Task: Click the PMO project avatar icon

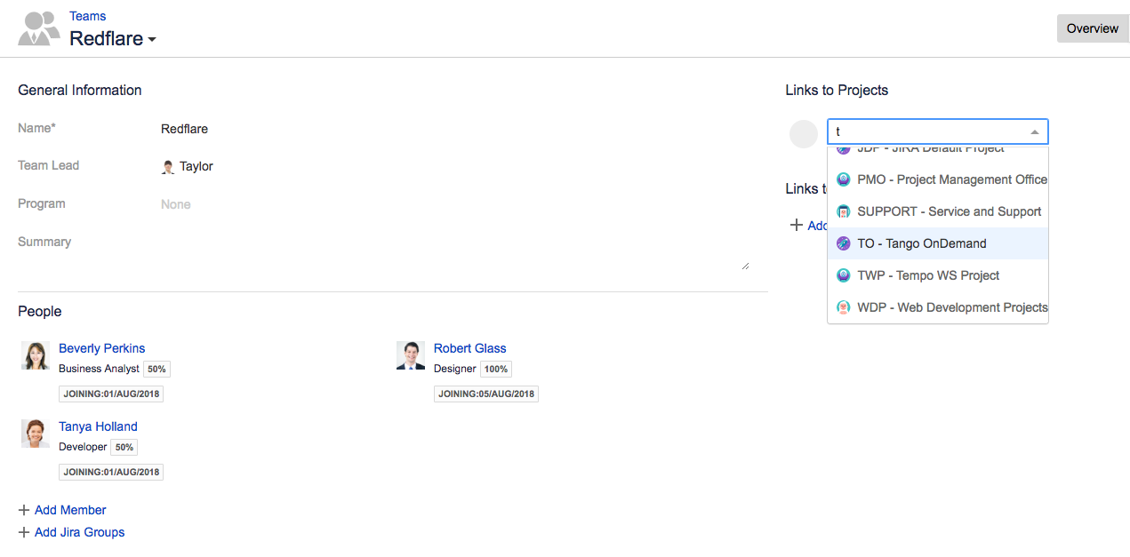Action: pos(844,179)
